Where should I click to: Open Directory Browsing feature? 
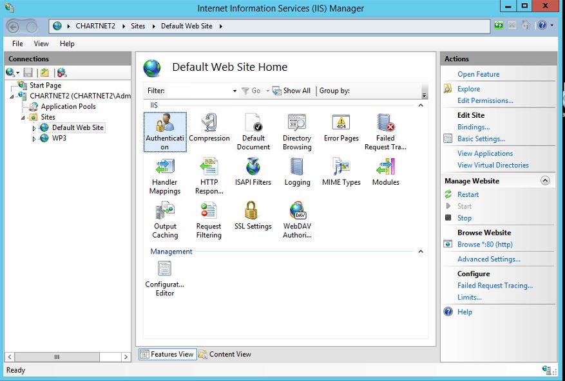[297, 132]
